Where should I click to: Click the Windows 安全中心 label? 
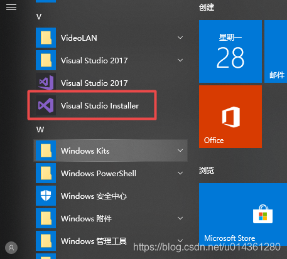[94, 196]
